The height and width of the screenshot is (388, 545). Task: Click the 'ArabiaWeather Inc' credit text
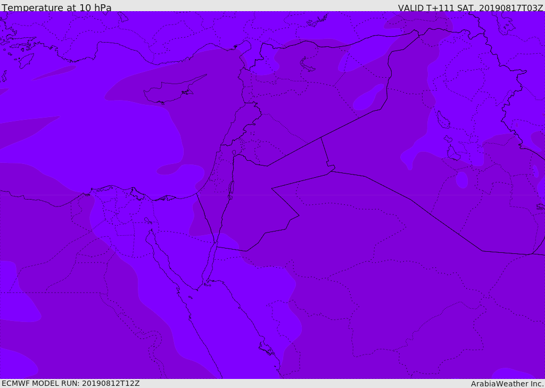point(507,384)
